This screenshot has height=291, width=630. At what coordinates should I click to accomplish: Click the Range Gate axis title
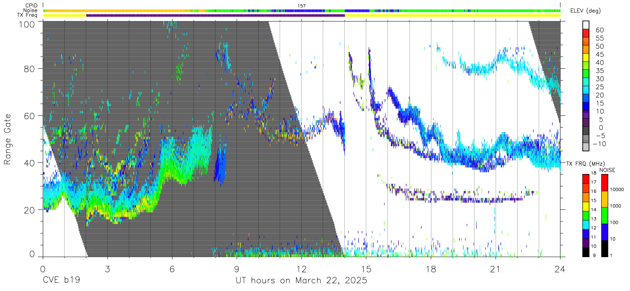tap(8, 139)
